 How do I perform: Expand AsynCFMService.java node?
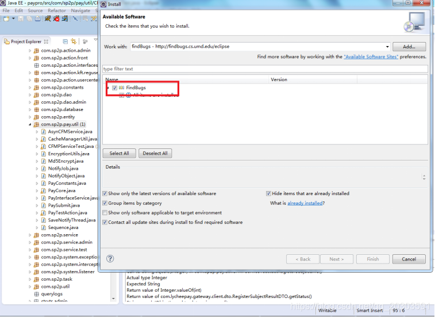pos(37,132)
